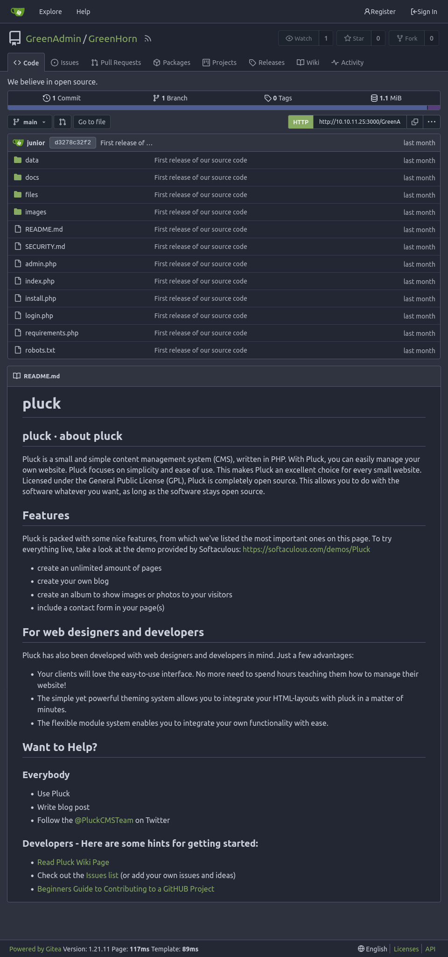Image resolution: width=448 pixels, height=957 pixels.
Task: Open more clone options ellipsis menu
Action: [432, 122]
